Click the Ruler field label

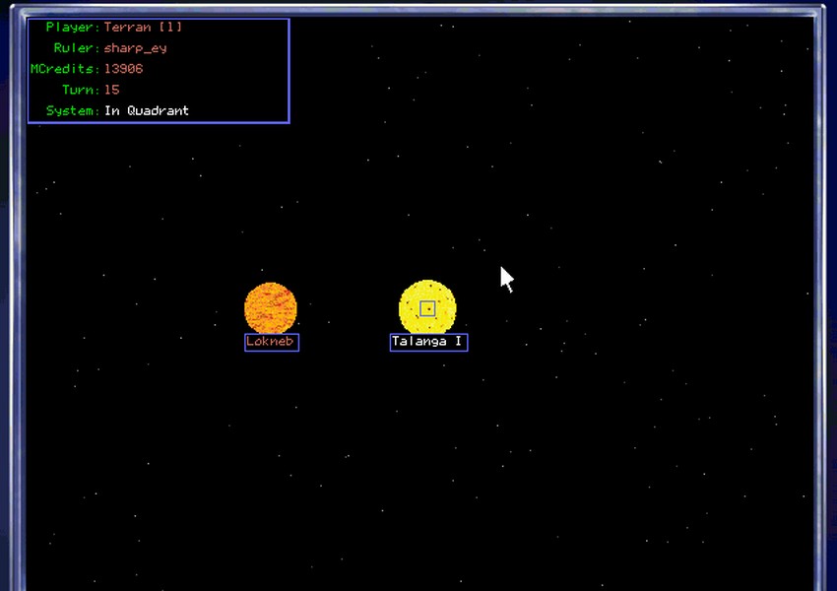pos(76,48)
